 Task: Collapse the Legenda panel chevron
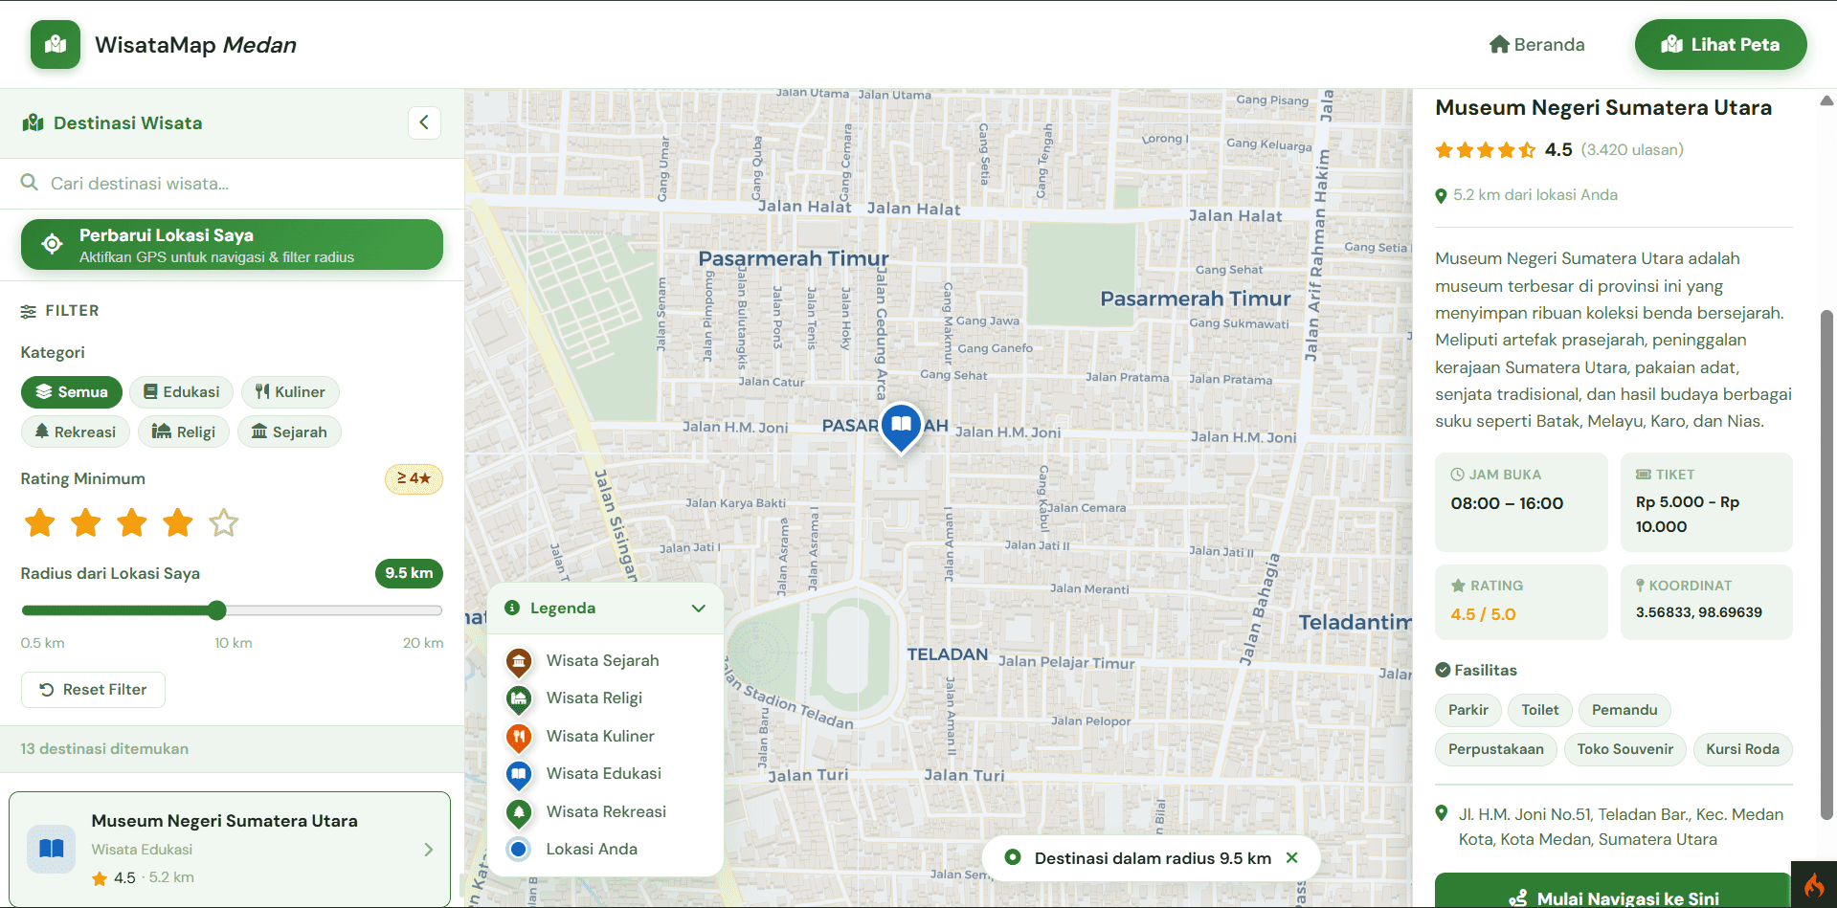(x=699, y=609)
